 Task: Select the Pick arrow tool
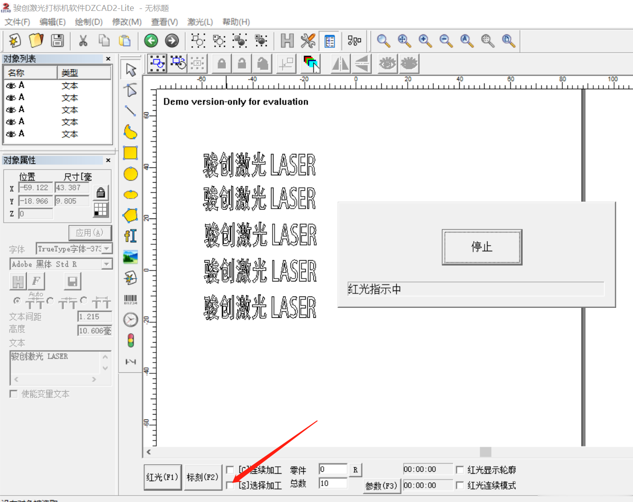pos(131,70)
